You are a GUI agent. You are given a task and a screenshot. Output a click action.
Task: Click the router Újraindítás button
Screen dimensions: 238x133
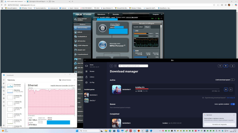[x=116, y=14]
